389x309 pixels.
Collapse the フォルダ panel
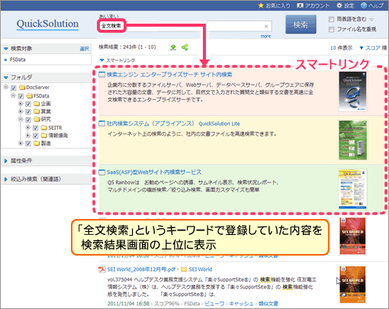point(6,77)
